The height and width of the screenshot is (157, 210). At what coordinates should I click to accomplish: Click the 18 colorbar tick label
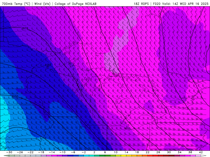(x=137, y=152)
